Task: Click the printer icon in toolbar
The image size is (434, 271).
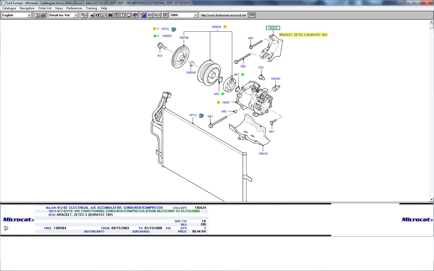Action: pyautogui.click(x=43, y=15)
